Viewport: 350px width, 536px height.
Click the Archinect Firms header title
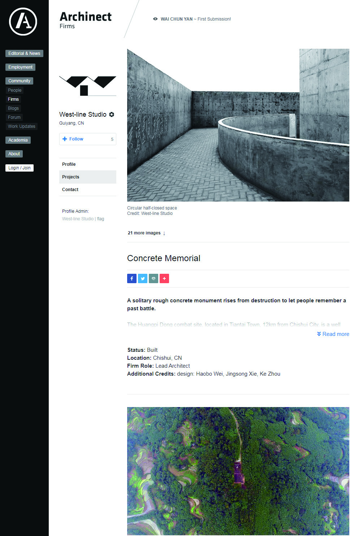point(86,20)
